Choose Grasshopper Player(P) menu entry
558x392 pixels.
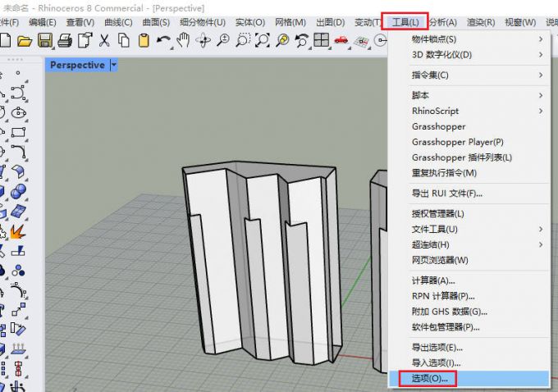(469, 143)
